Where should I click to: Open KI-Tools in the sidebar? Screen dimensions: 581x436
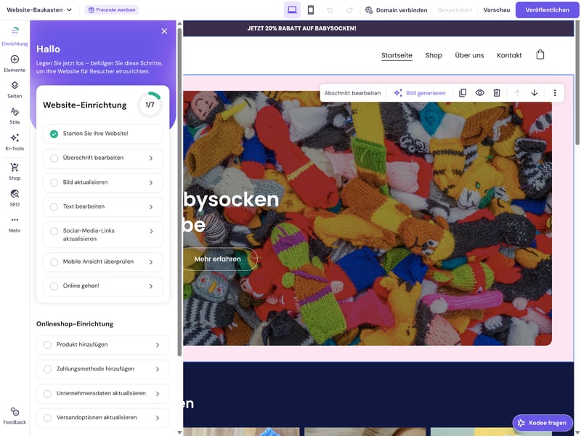15,142
